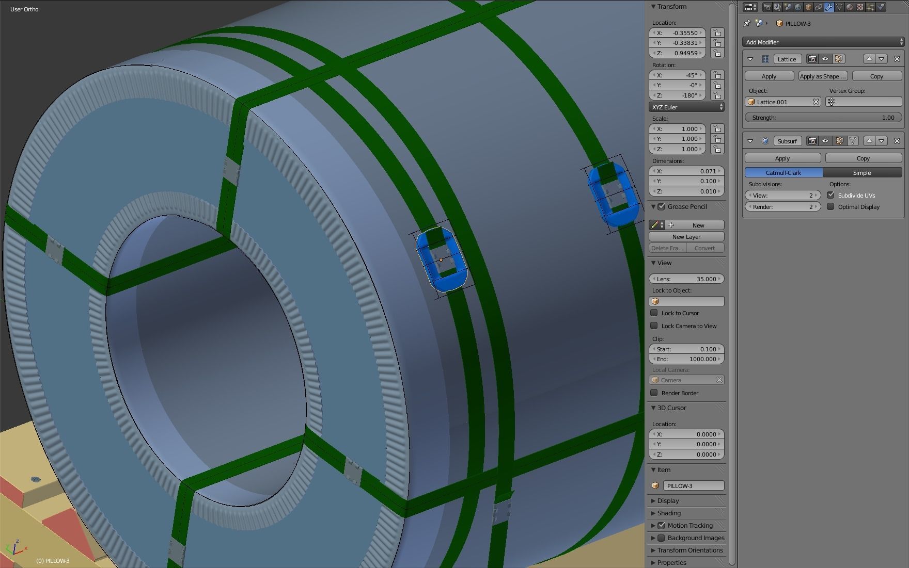The image size is (909, 568).
Task: Open the Particles sparkle tab
Action: click(x=870, y=7)
